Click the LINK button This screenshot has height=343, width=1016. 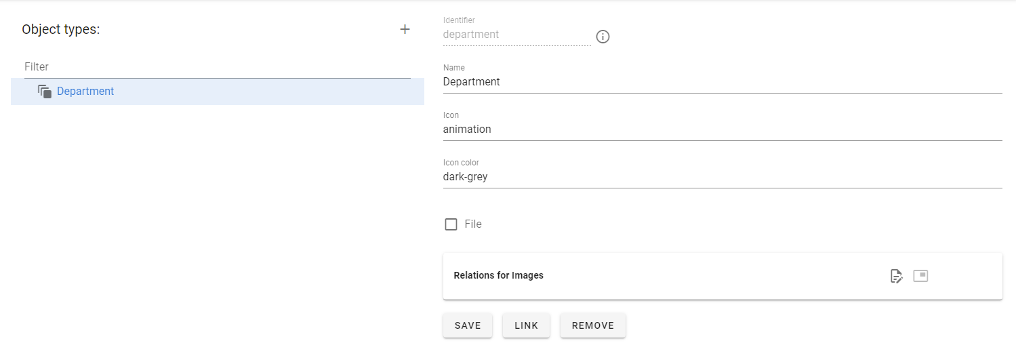pyautogui.click(x=526, y=325)
